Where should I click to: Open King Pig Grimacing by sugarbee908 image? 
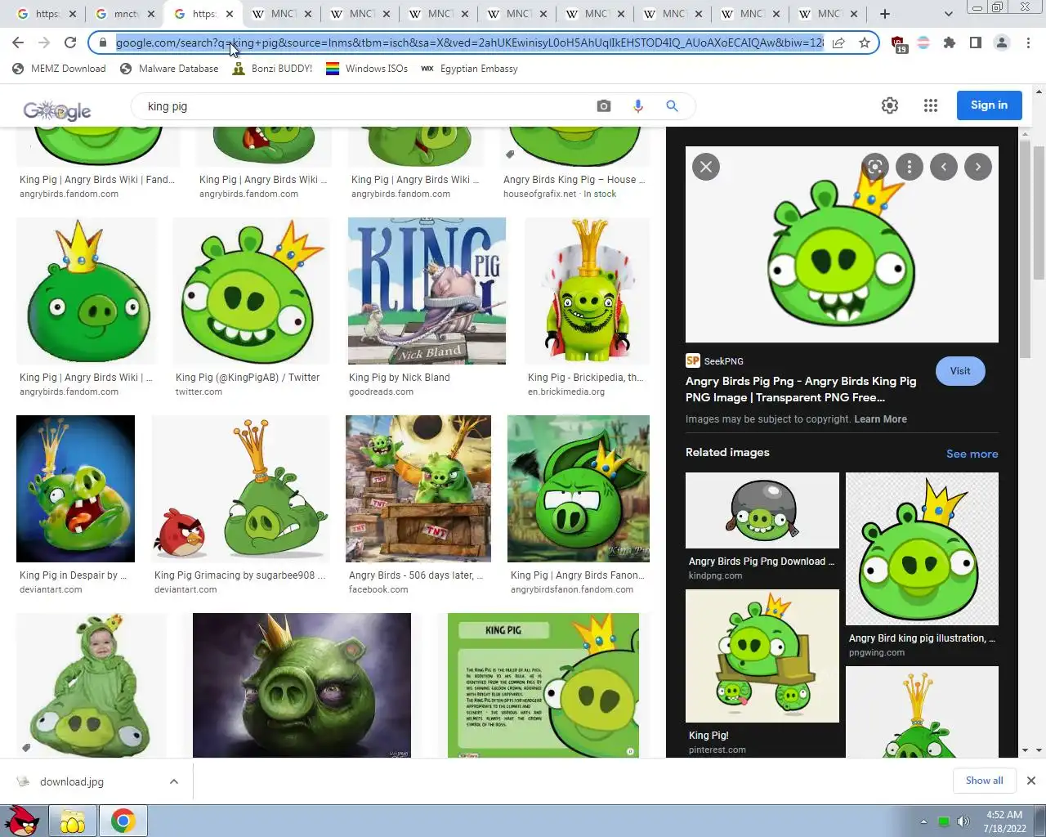tap(240, 489)
